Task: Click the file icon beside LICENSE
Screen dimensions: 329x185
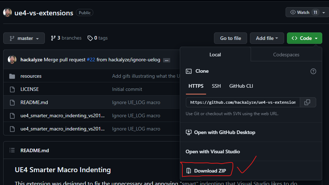Action: (x=12, y=89)
